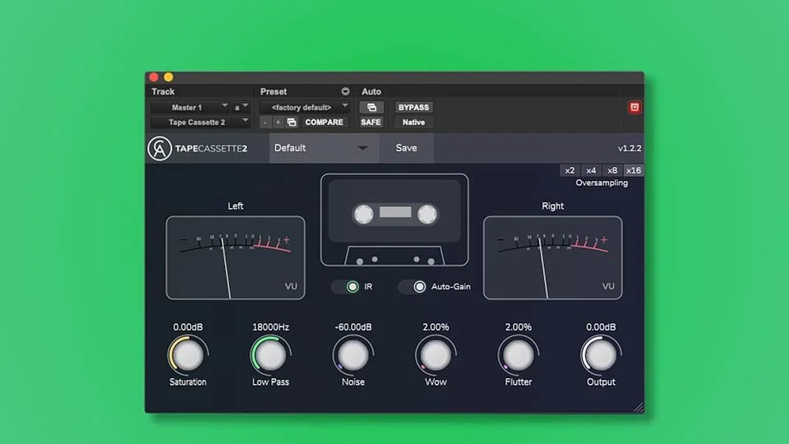Click the Output knob
The image size is (789, 444).
(601, 355)
